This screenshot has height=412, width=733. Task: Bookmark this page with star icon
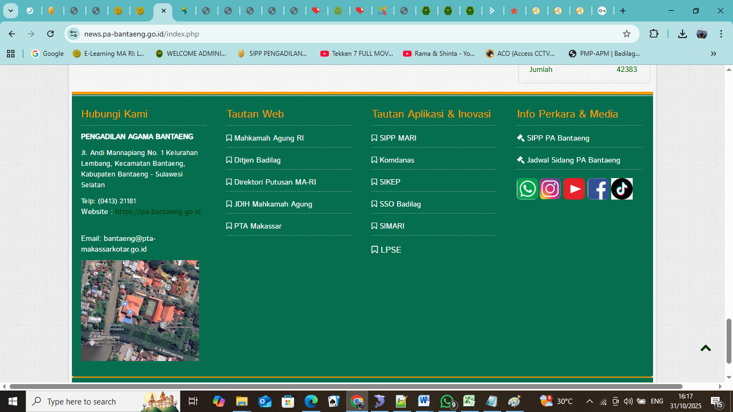point(626,34)
